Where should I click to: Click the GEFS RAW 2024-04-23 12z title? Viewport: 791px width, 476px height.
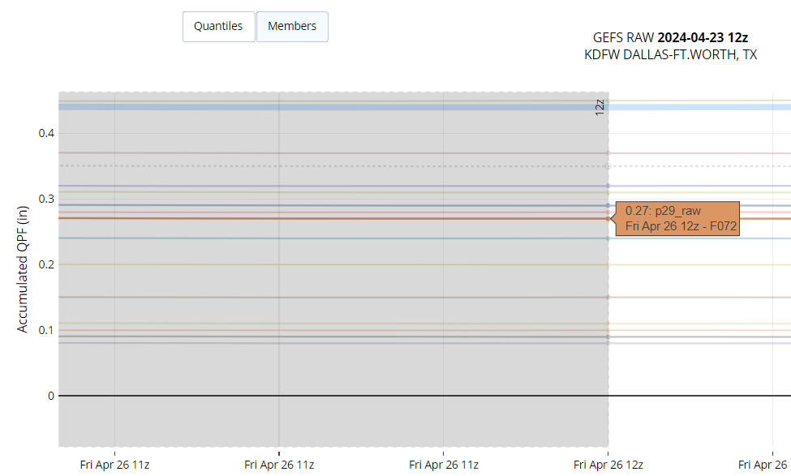pos(670,37)
